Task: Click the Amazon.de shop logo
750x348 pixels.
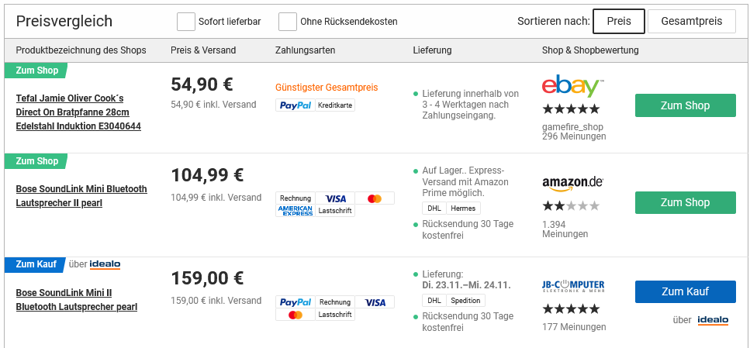Action: 572,184
